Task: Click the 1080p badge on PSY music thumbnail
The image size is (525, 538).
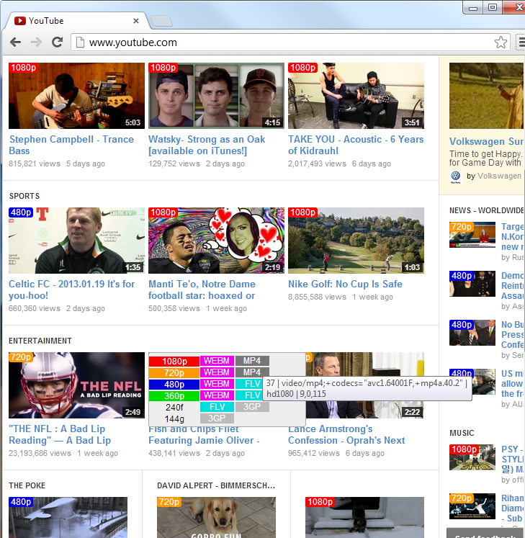Action: pyautogui.click(x=464, y=449)
